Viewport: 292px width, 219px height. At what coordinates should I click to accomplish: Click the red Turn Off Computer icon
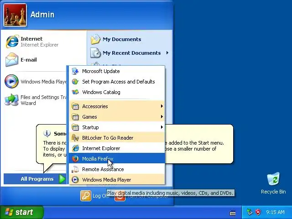pos(120,196)
